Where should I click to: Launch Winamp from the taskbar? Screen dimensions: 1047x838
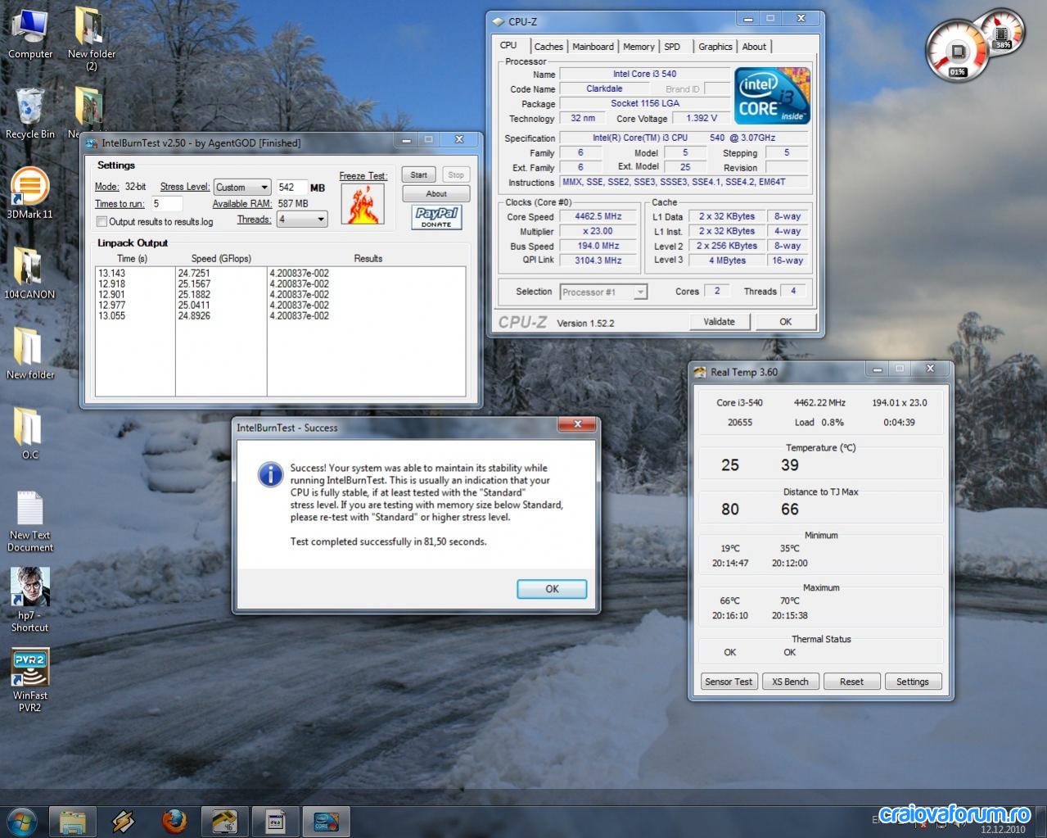pyautogui.click(x=123, y=821)
